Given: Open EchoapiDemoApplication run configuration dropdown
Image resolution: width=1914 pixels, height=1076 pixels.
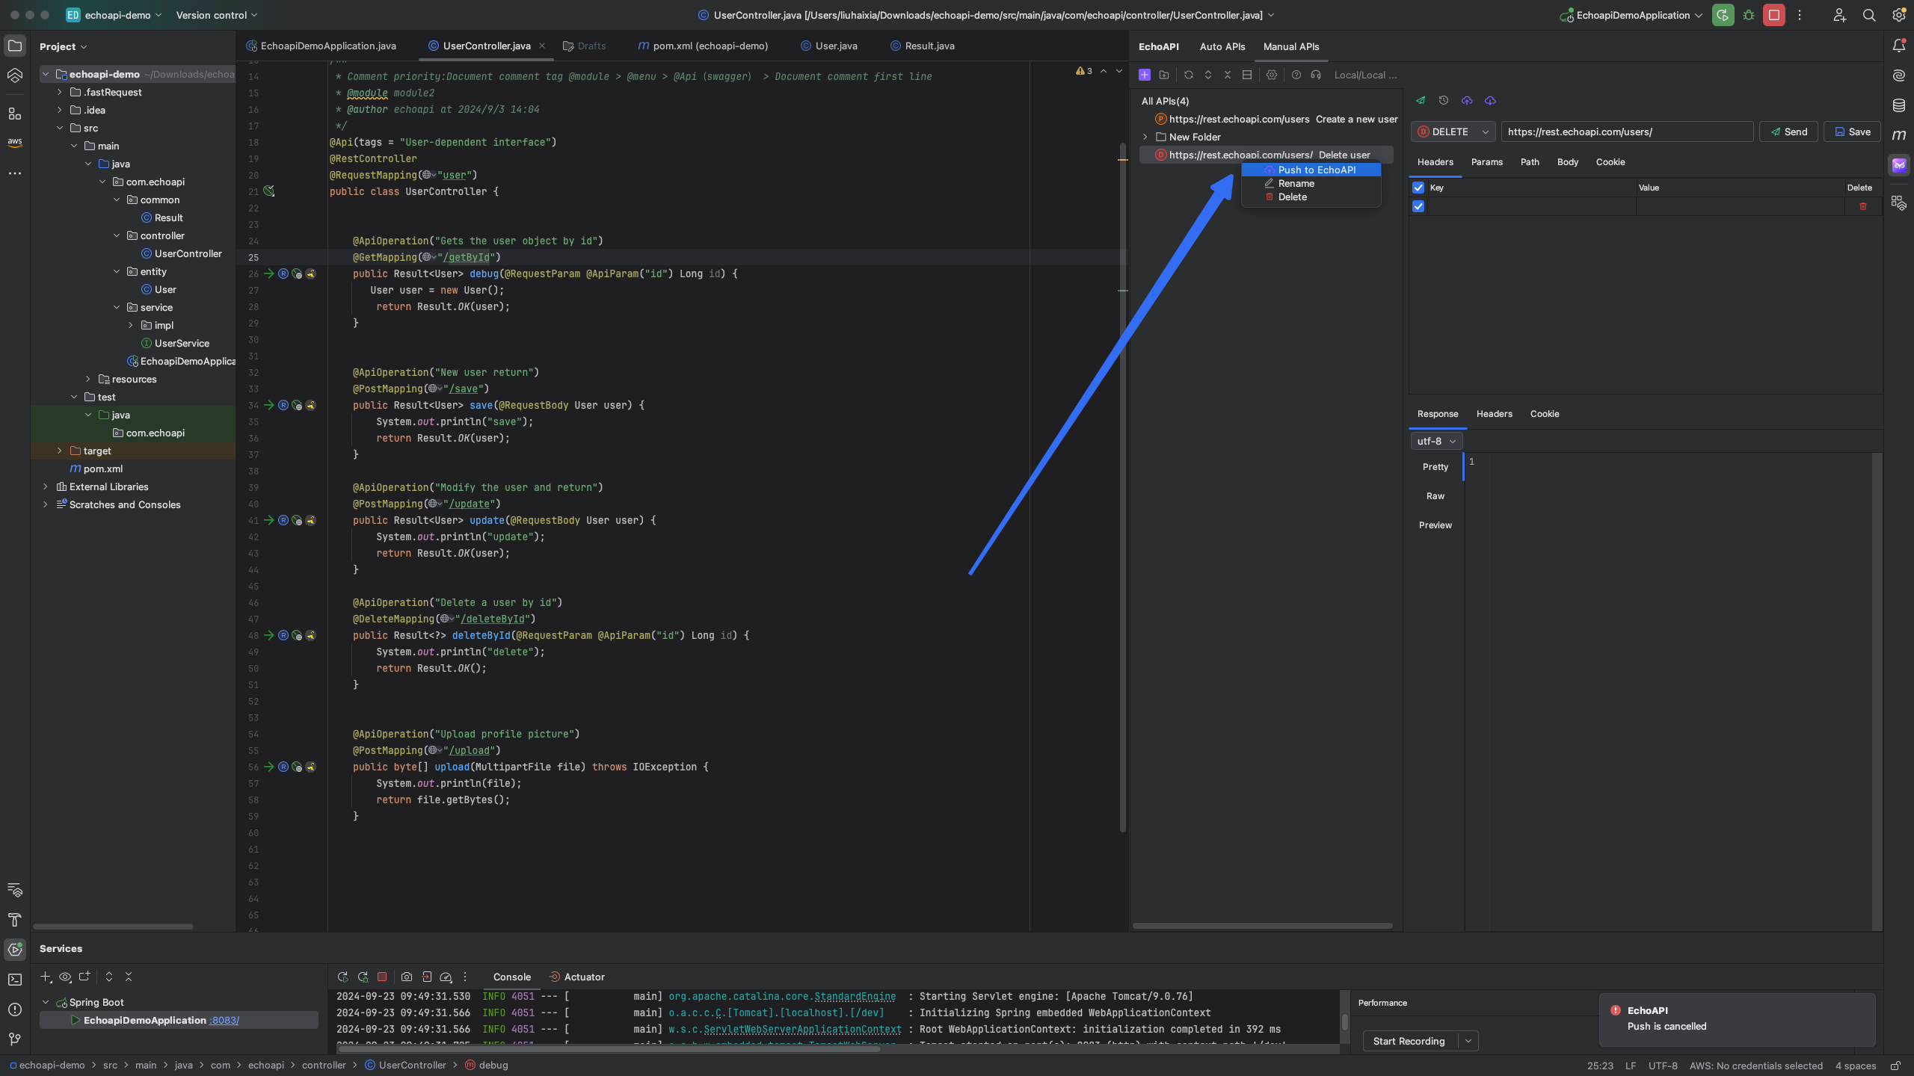Looking at the screenshot, I should coord(1632,15).
